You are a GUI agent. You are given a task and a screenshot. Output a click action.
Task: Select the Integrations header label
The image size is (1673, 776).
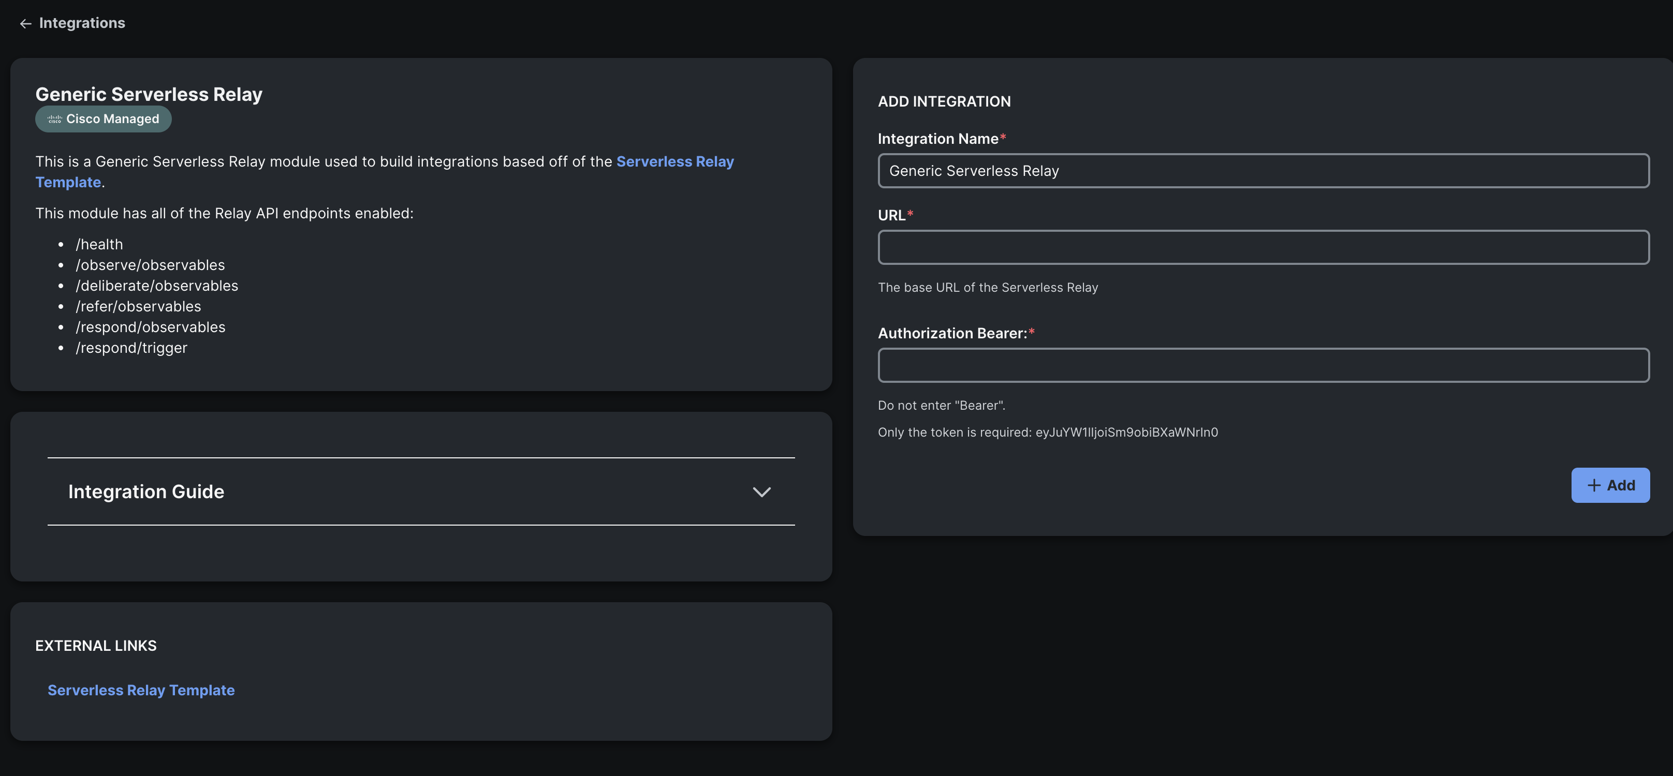82,23
